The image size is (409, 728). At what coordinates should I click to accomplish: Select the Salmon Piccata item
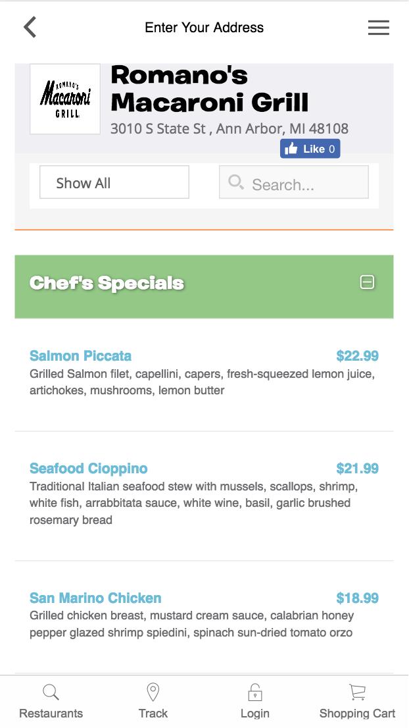click(81, 356)
